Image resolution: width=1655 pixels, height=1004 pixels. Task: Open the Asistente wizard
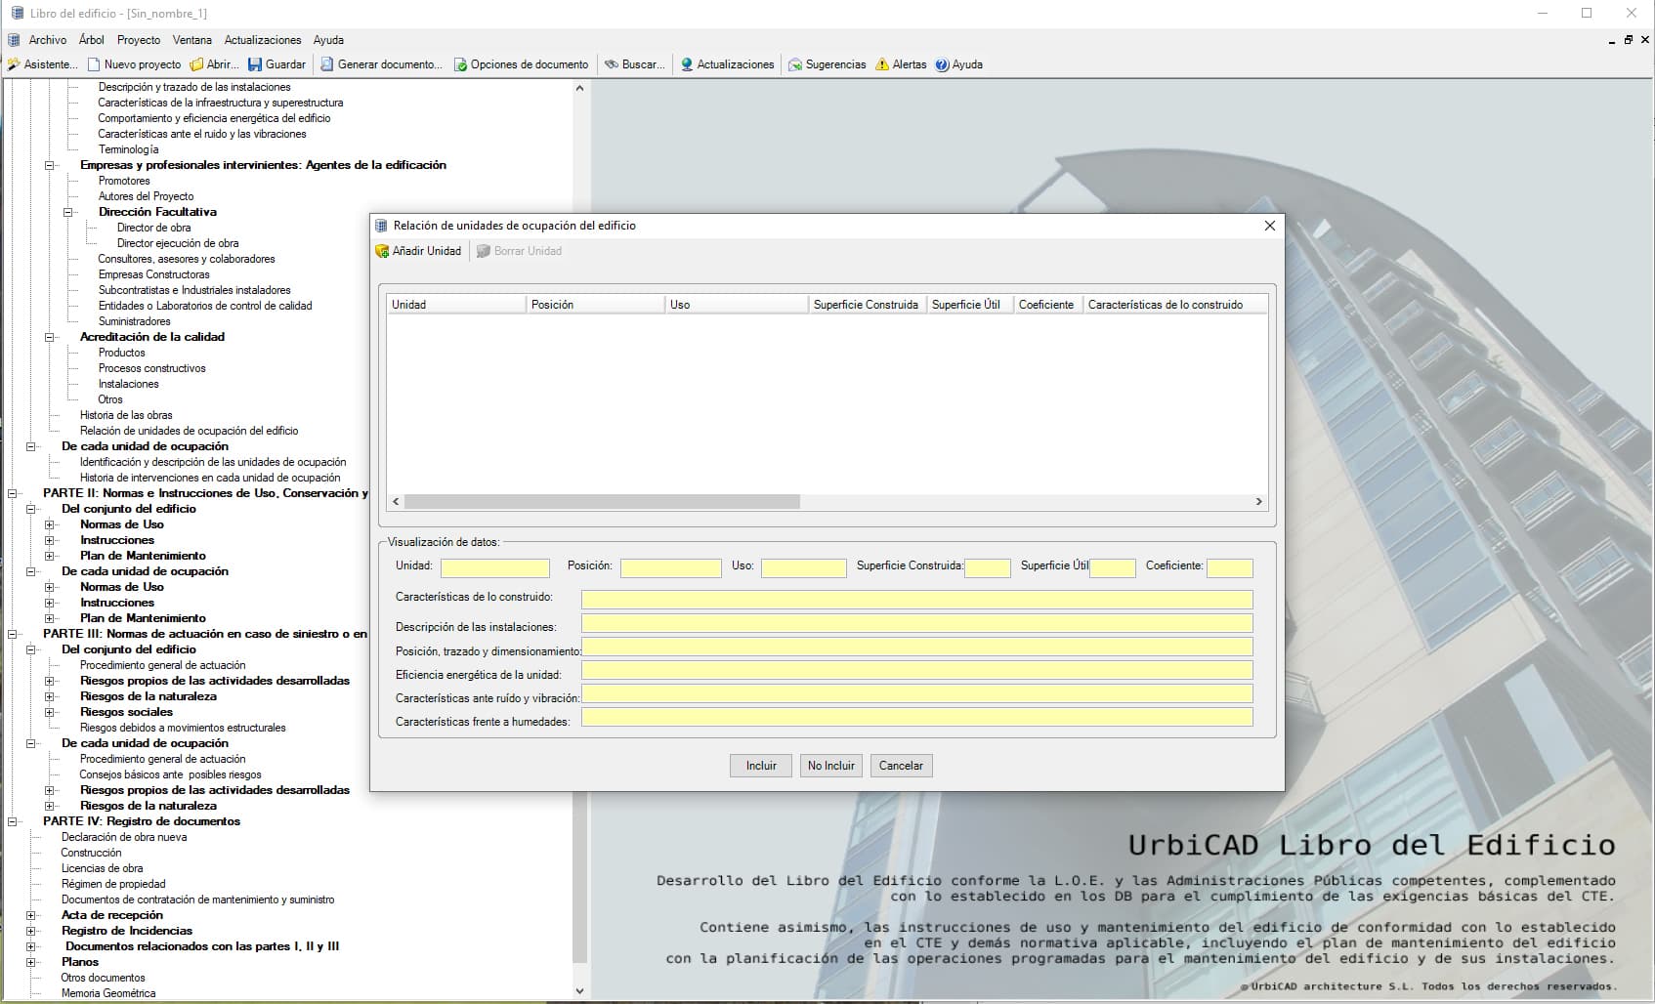coord(41,64)
